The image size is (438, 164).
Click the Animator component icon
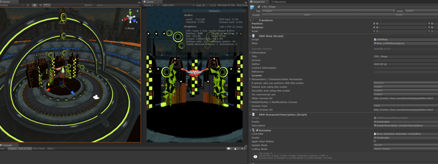(x=253, y=130)
